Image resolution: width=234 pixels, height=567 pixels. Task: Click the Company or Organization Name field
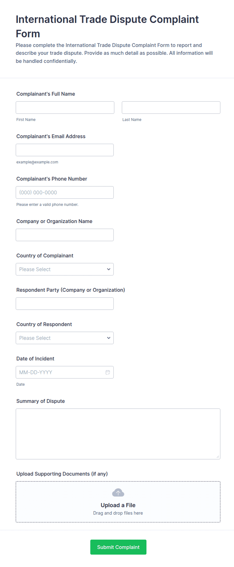click(x=65, y=235)
